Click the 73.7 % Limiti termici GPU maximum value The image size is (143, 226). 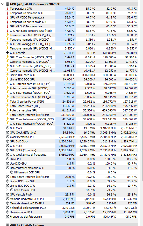[111, 190]
